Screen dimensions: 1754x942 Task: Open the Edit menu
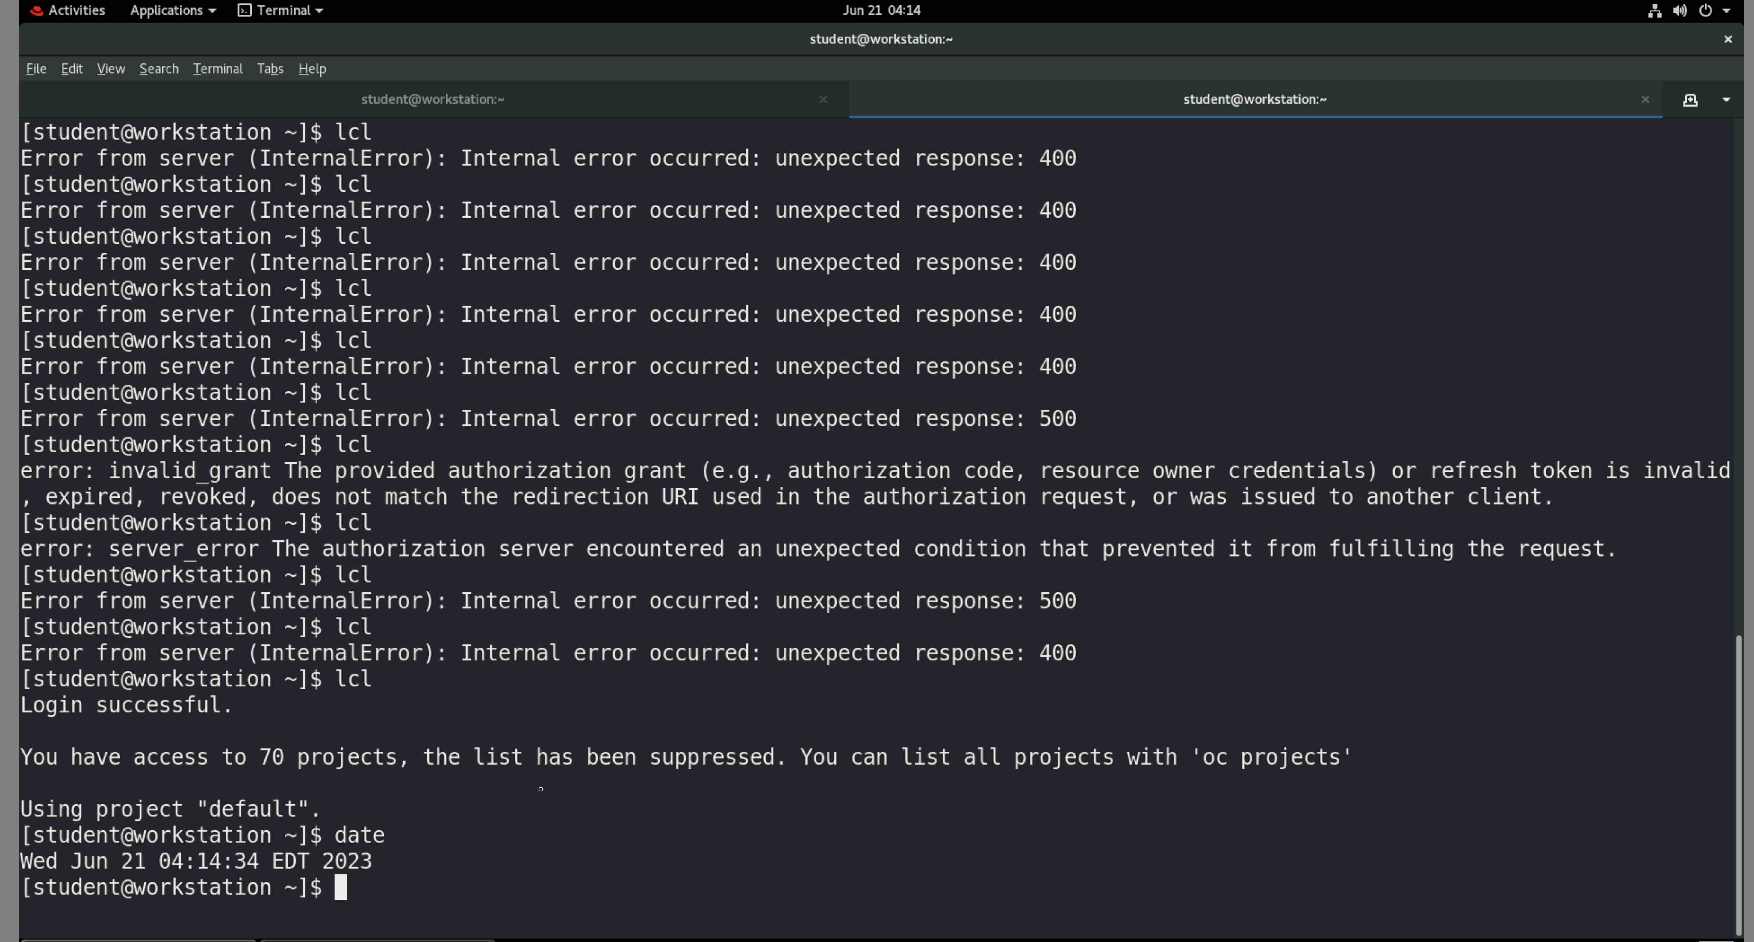click(x=72, y=69)
